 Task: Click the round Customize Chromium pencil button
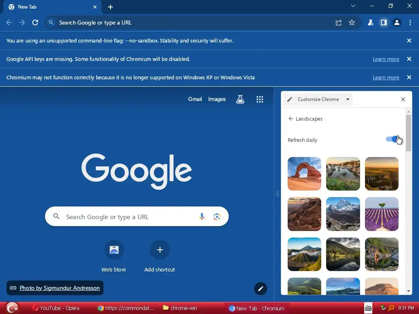[x=261, y=288]
